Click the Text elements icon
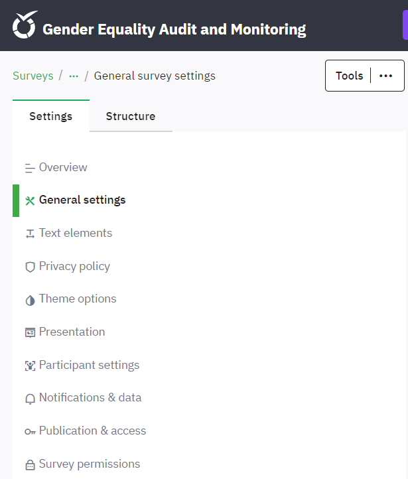408x479 pixels. tap(30, 234)
